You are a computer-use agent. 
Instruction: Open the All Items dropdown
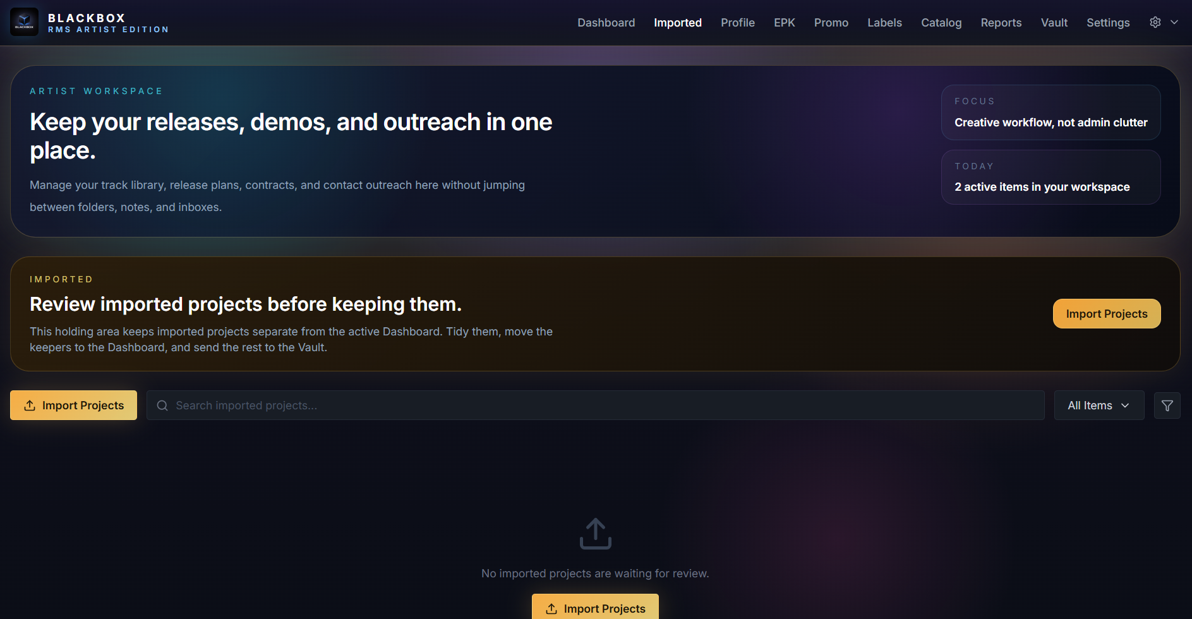pyautogui.click(x=1099, y=405)
